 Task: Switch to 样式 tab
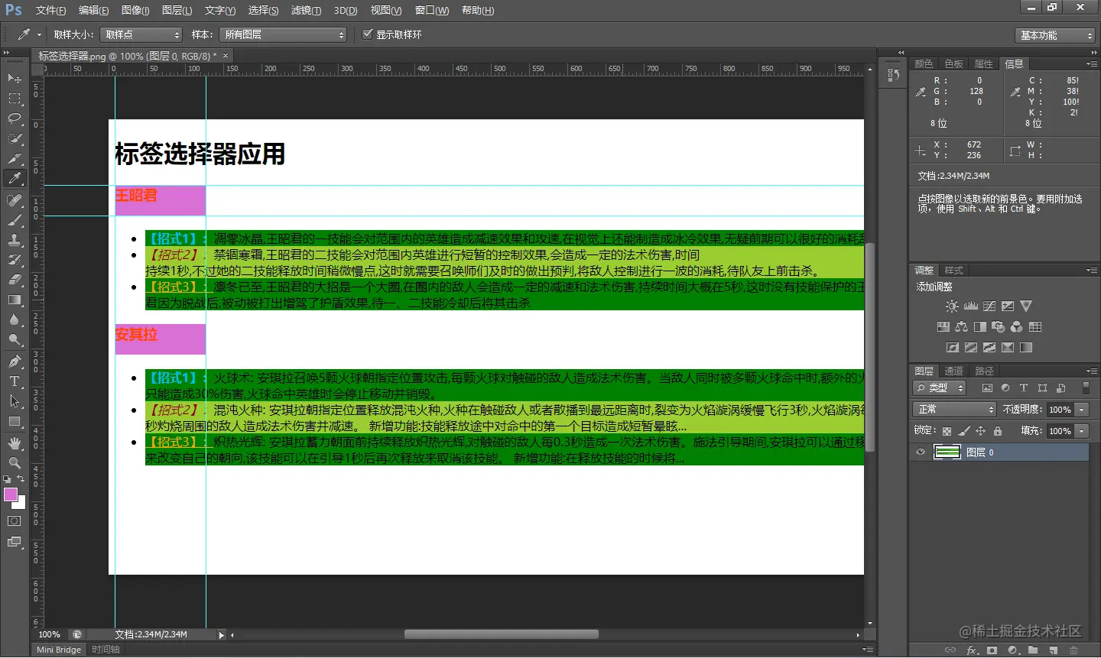[953, 271]
